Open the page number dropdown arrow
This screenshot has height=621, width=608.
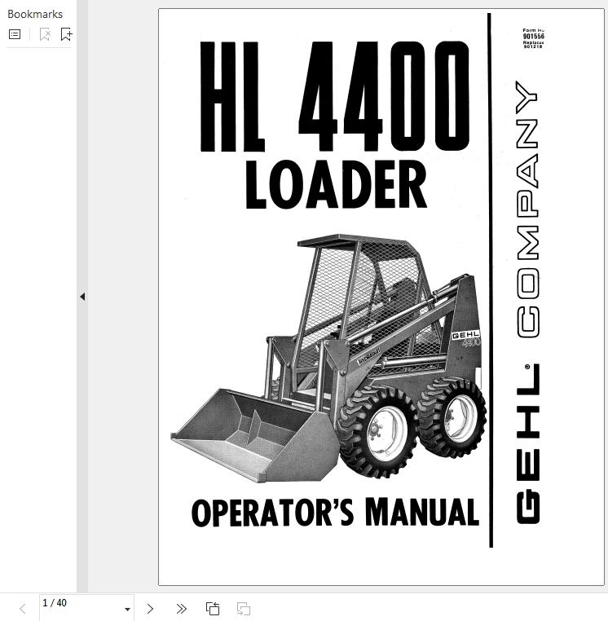pyautogui.click(x=127, y=609)
